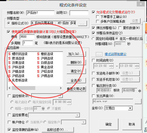Click the 说明 text field

(x=79, y=13)
